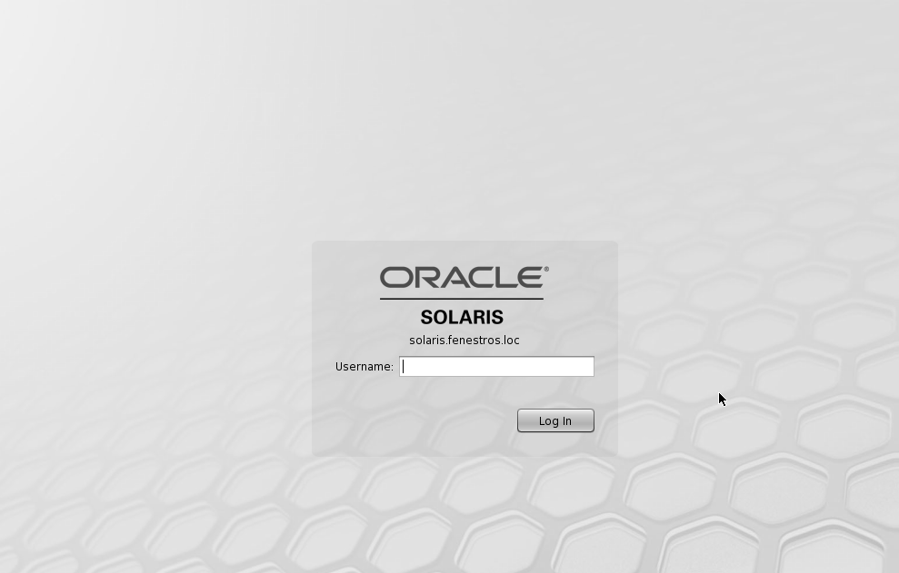899x573 pixels.
Task: Click the ".loc" ending of the hostname
Action: point(510,341)
